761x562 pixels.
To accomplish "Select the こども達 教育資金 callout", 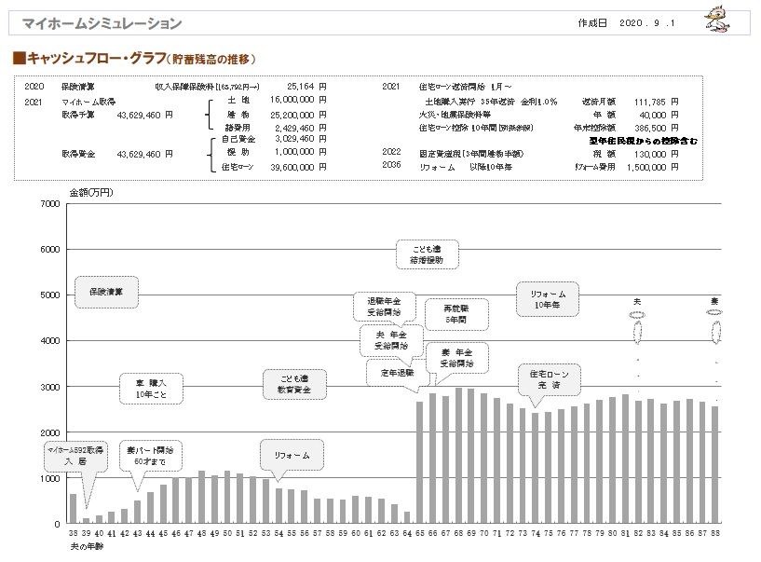I will tap(294, 384).
